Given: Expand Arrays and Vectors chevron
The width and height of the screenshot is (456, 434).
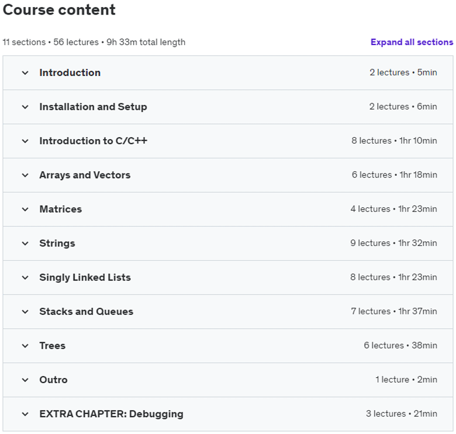Looking at the screenshot, I should (25, 175).
